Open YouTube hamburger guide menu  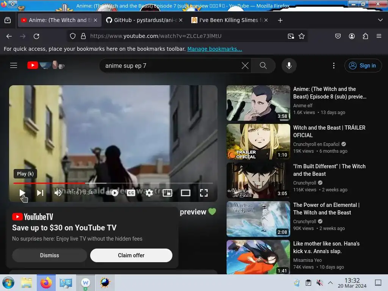[14, 65]
